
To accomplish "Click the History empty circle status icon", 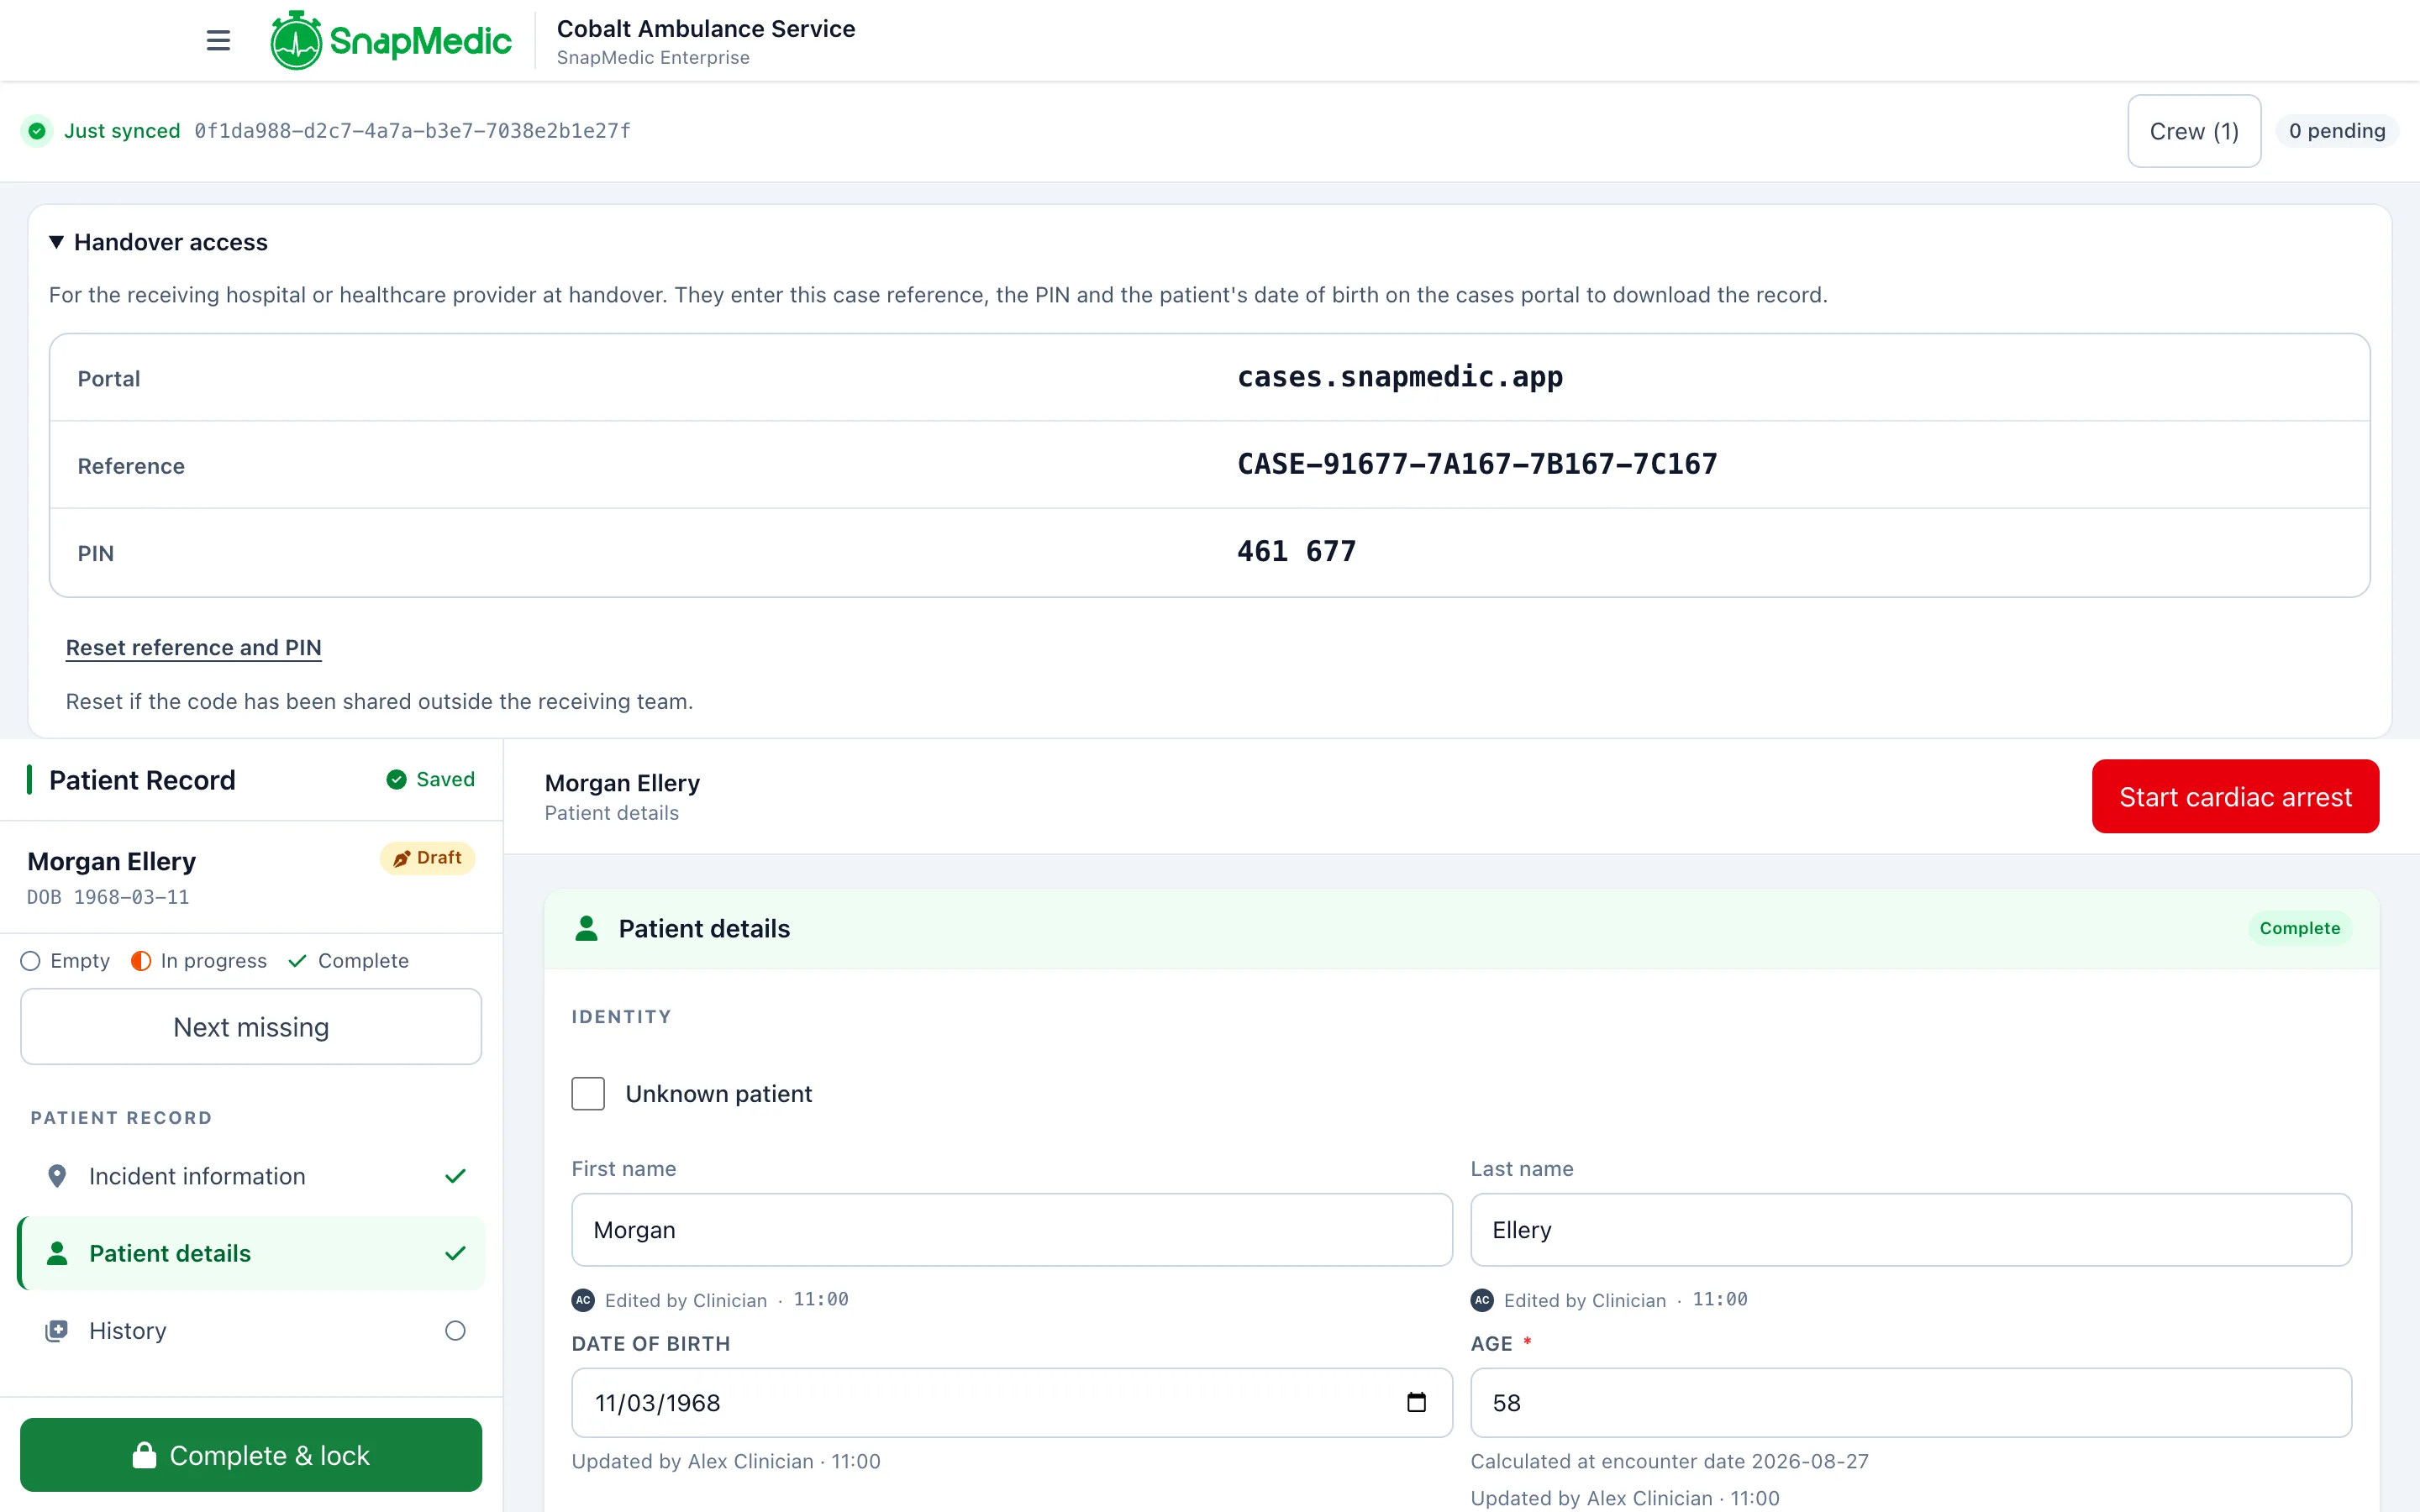I will pyautogui.click(x=455, y=1330).
